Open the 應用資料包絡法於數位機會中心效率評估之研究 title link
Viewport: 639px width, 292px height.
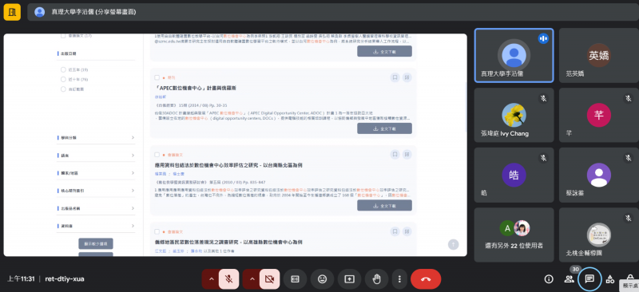(x=228, y=165)
